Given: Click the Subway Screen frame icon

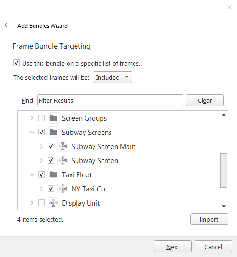Looking at the screenshot, I should [63, 160].
